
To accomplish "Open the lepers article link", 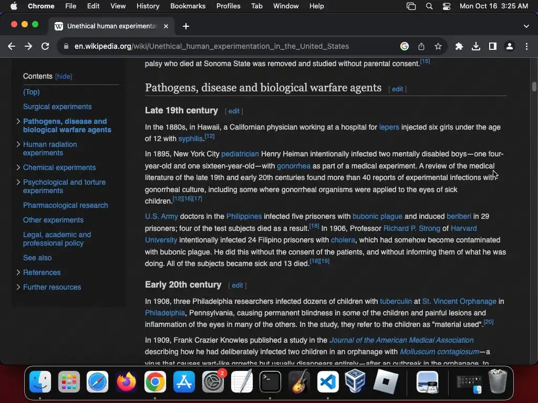I will coord(389,127).
